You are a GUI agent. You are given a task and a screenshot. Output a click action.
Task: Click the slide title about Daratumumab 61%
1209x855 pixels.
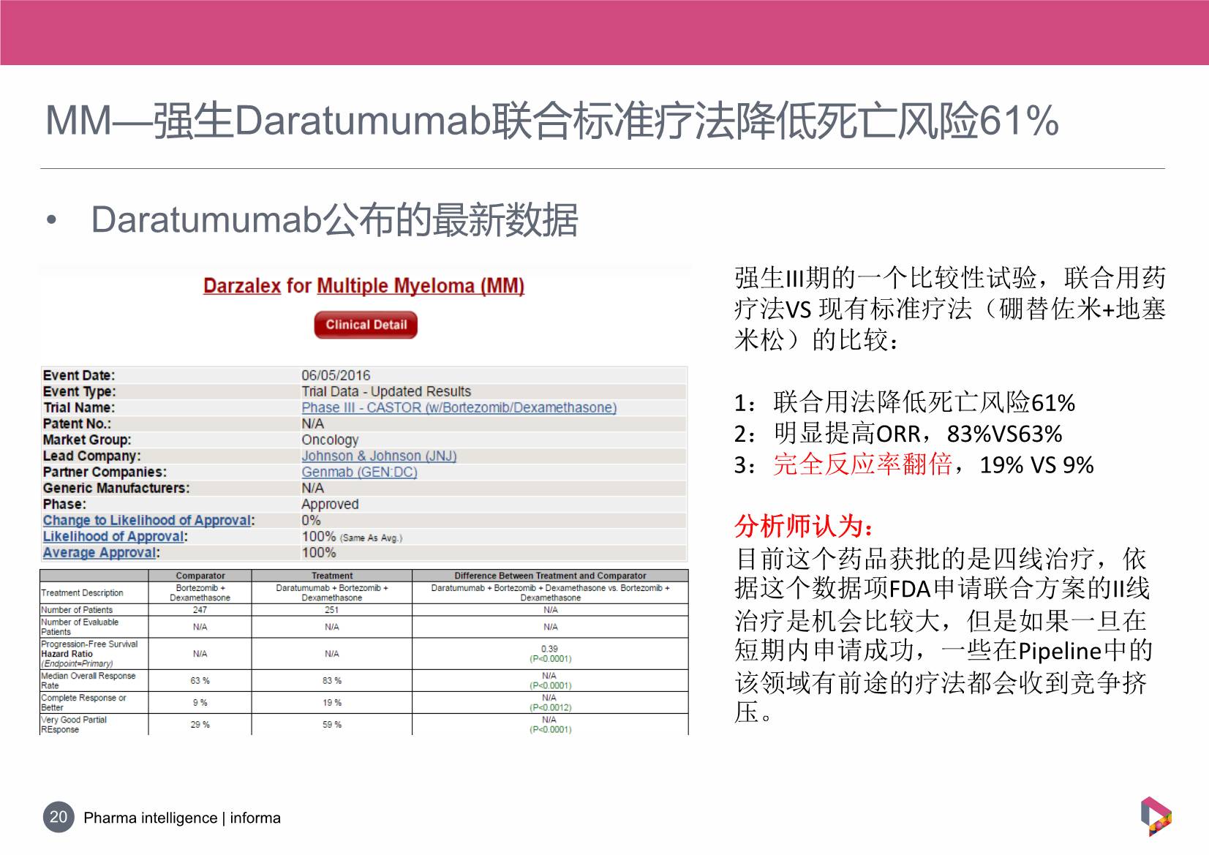tap(552, 120)
